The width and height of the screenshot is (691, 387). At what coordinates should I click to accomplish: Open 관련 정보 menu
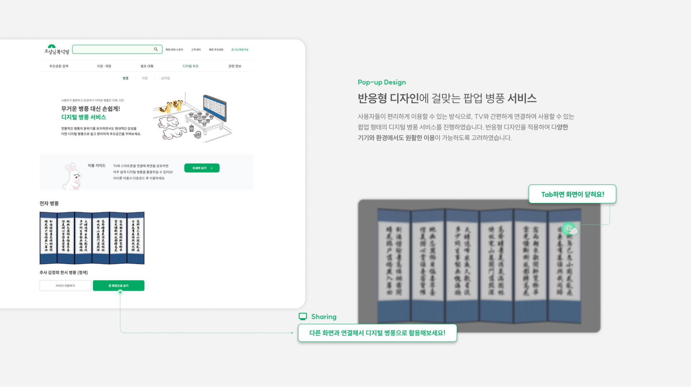point(235,66)
